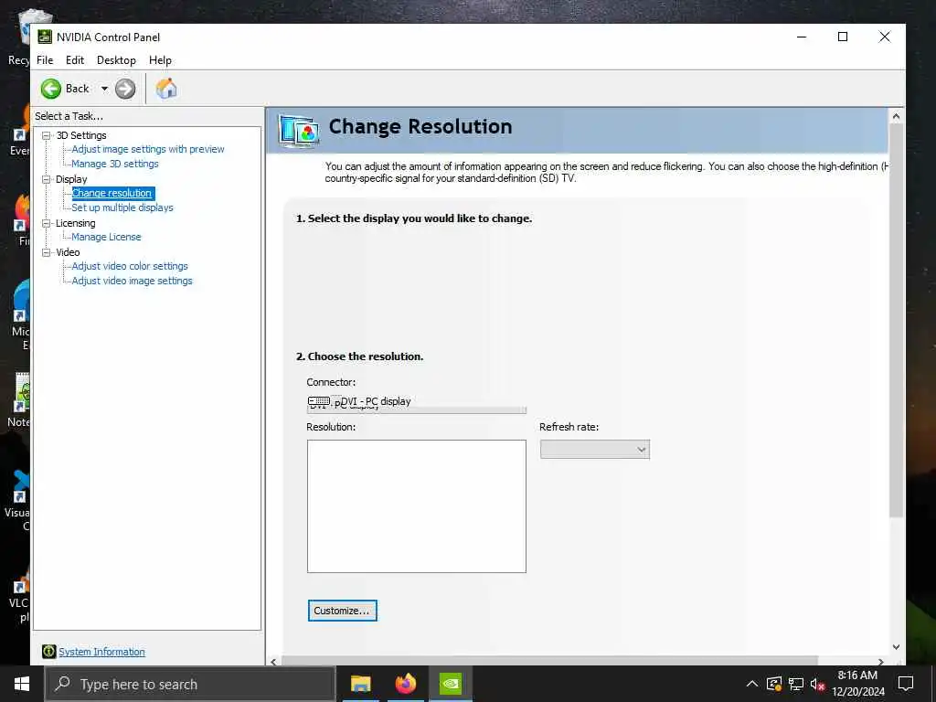The image size is (936, 702).
Task: Close the NVIDIA Control Panel window
Action: coord(885,37)
